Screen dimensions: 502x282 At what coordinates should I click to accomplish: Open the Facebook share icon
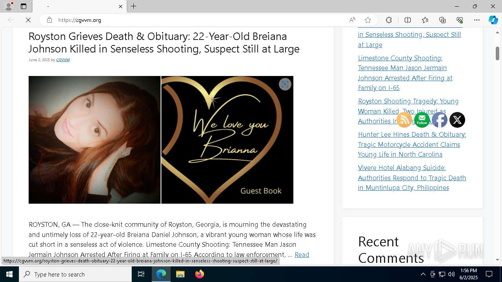point(440,120)
